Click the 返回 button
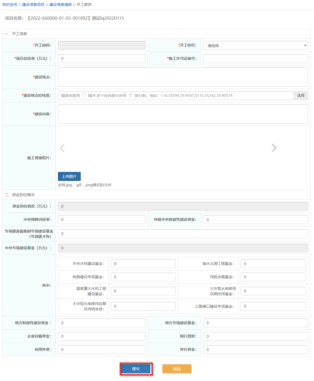Viewport: 314px width, 381px height. click(x=177, y=369)
